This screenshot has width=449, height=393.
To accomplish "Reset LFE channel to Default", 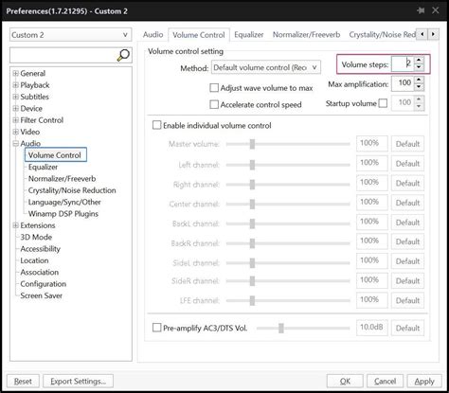I will (x=407, y=300).
